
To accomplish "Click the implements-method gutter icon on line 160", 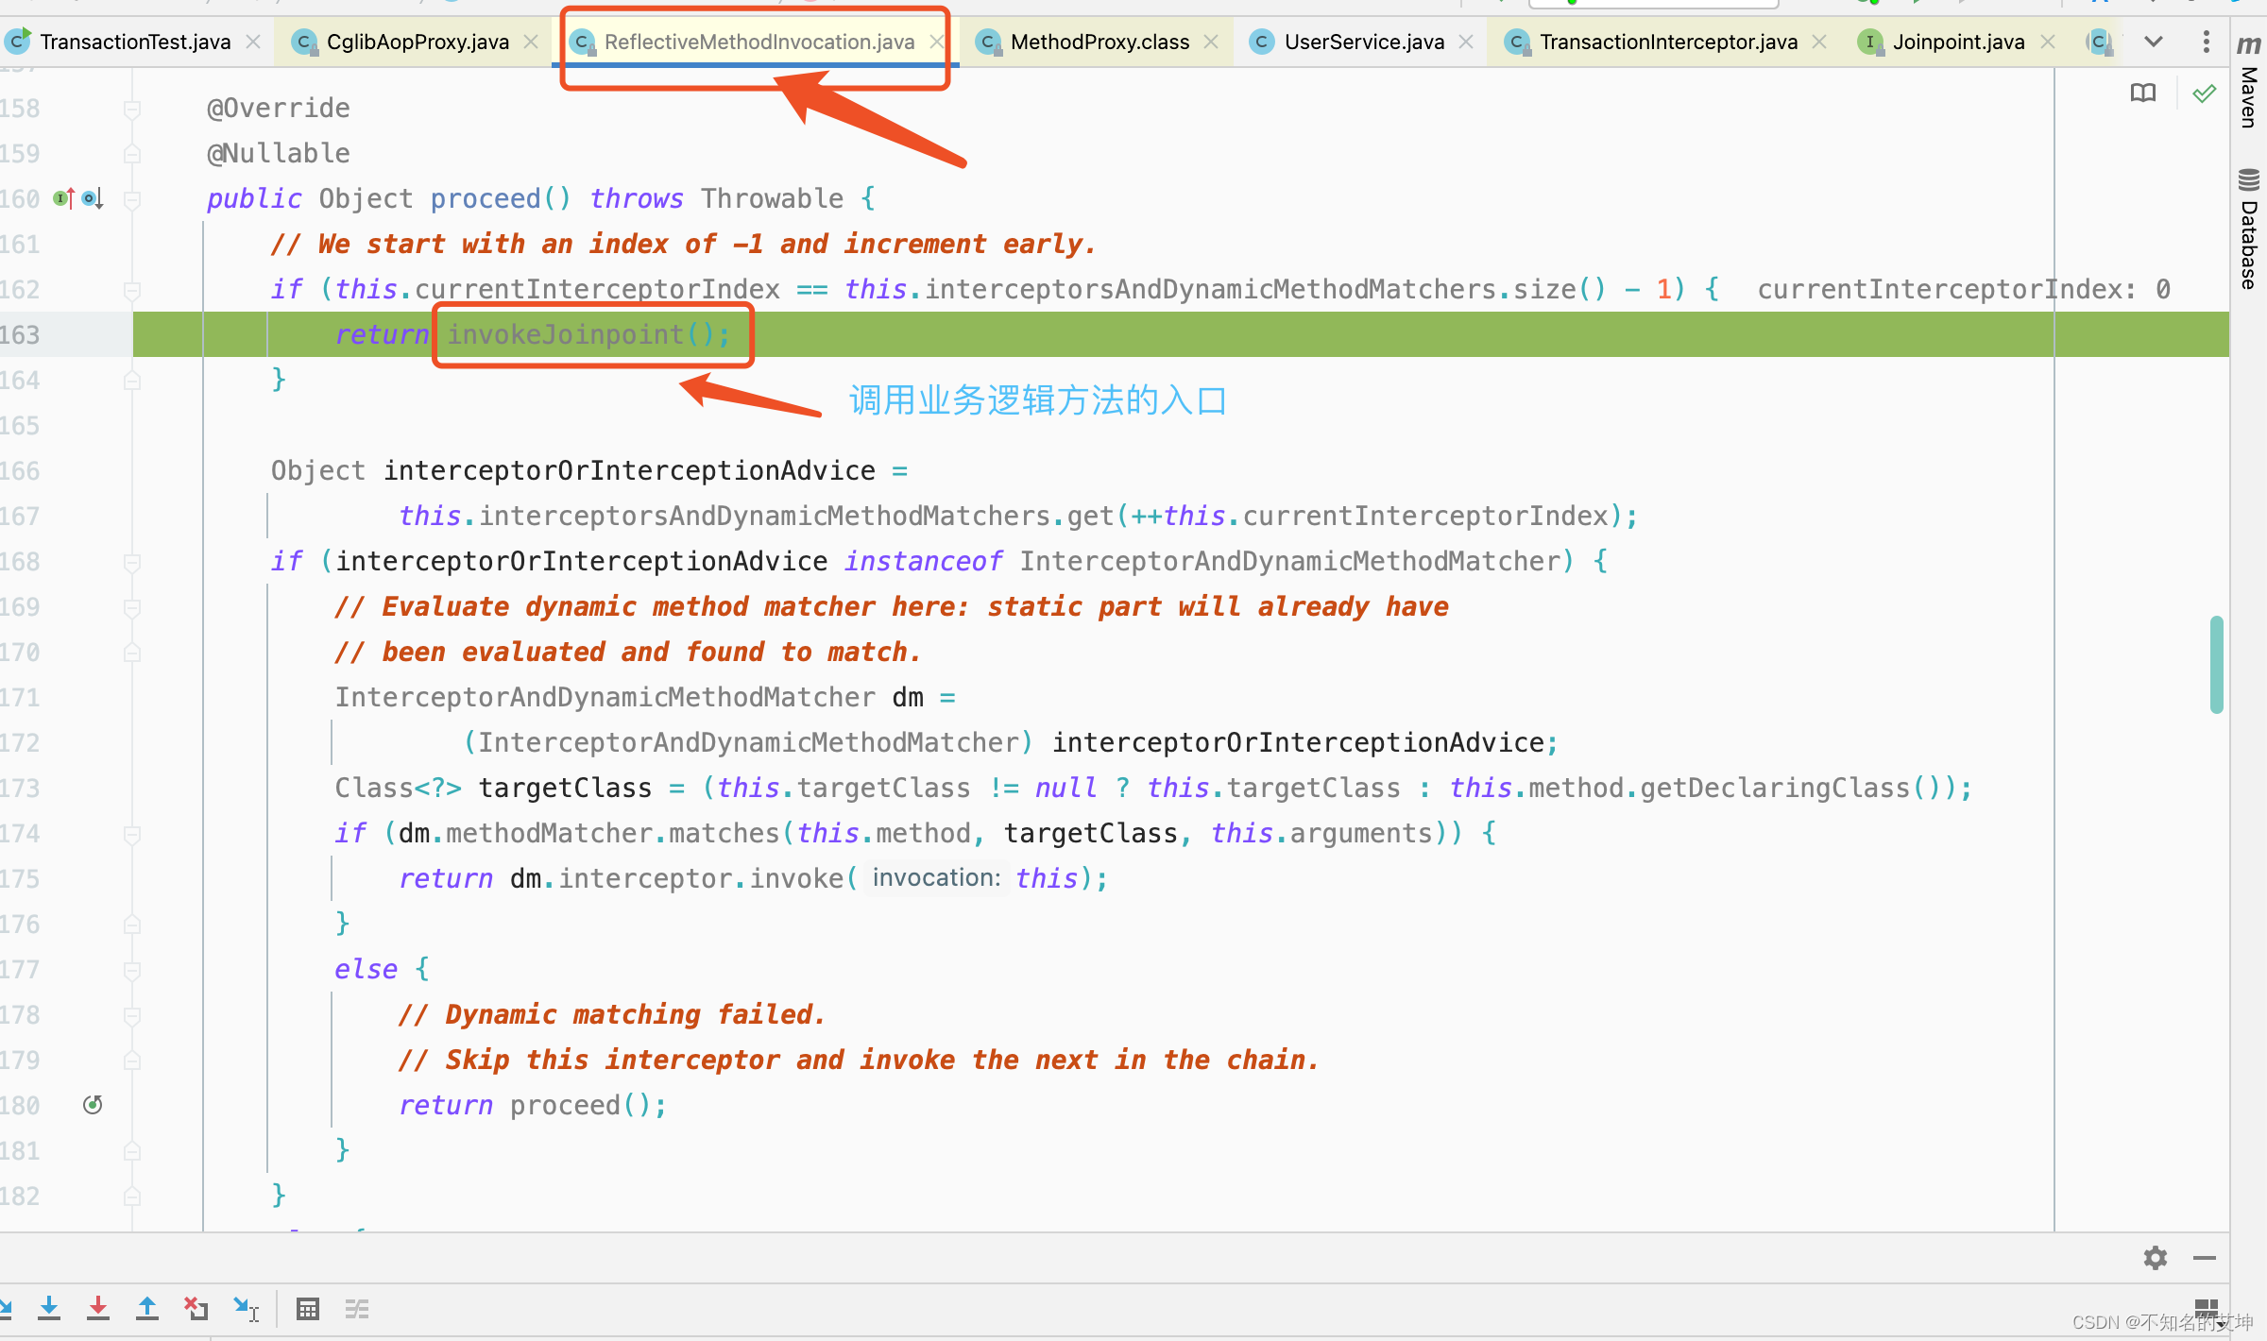I will pos(63,198).
